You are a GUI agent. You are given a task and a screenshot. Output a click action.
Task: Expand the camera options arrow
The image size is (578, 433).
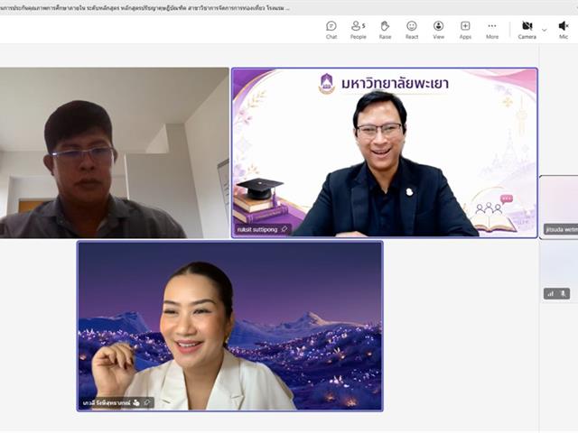click(545, 30)
